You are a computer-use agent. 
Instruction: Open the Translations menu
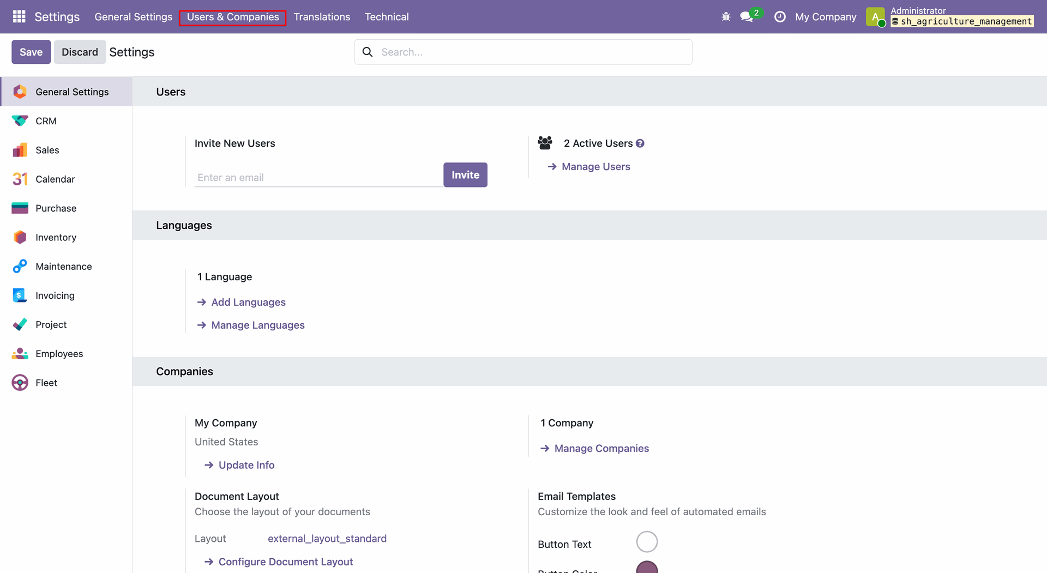(x=322, y=17)
